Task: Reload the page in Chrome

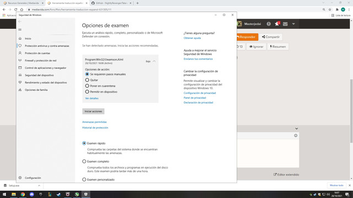Action: 16,9
